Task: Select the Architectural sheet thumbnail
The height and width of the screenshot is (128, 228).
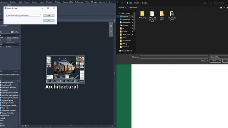Action: coord(65,69)
